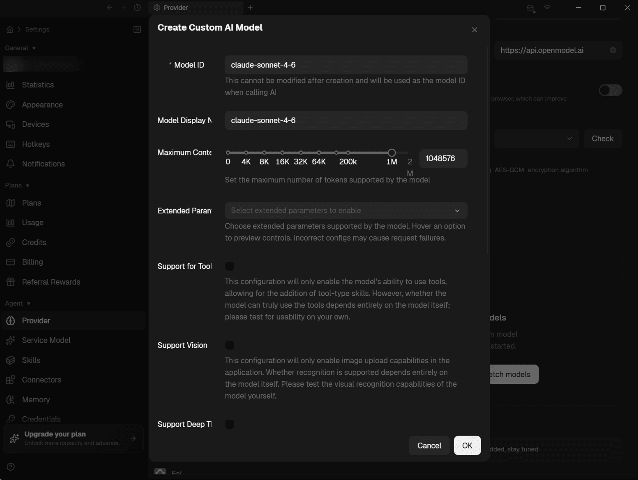Open a new tab with plus button
Screen dimensions: 638x480
[250, 8]
